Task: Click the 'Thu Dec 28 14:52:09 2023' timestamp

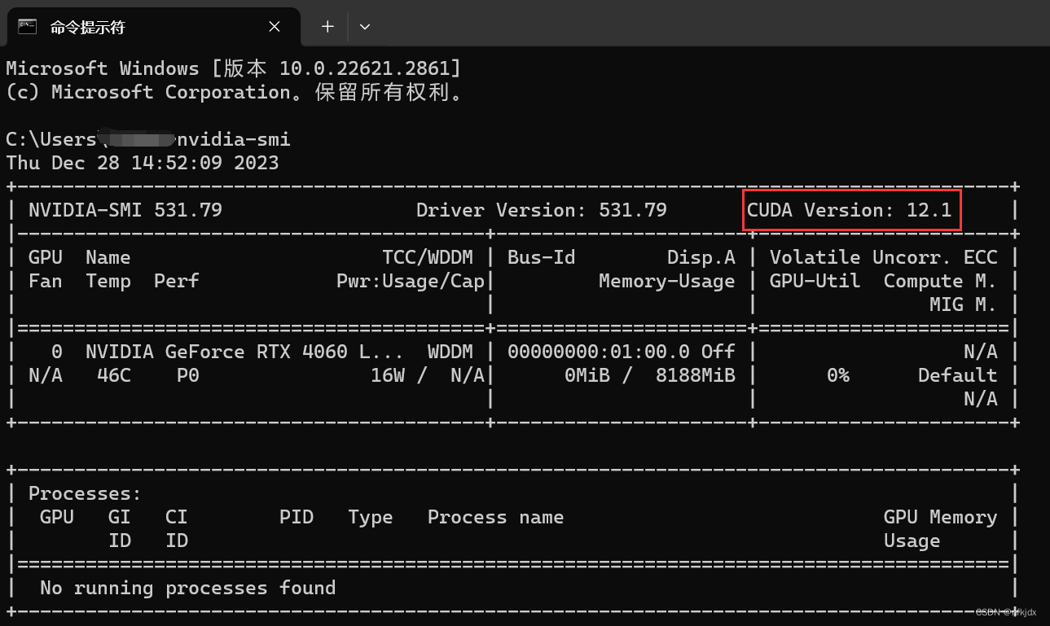Action: 143,163
